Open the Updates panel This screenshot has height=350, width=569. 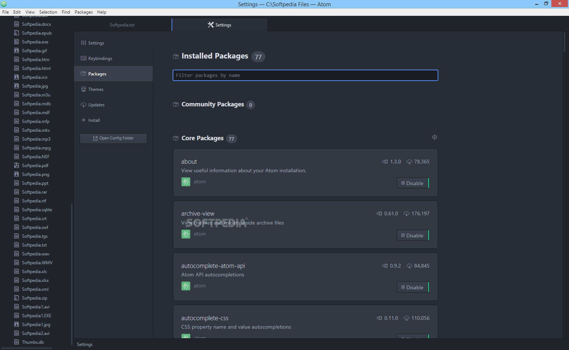click(113, 105)
